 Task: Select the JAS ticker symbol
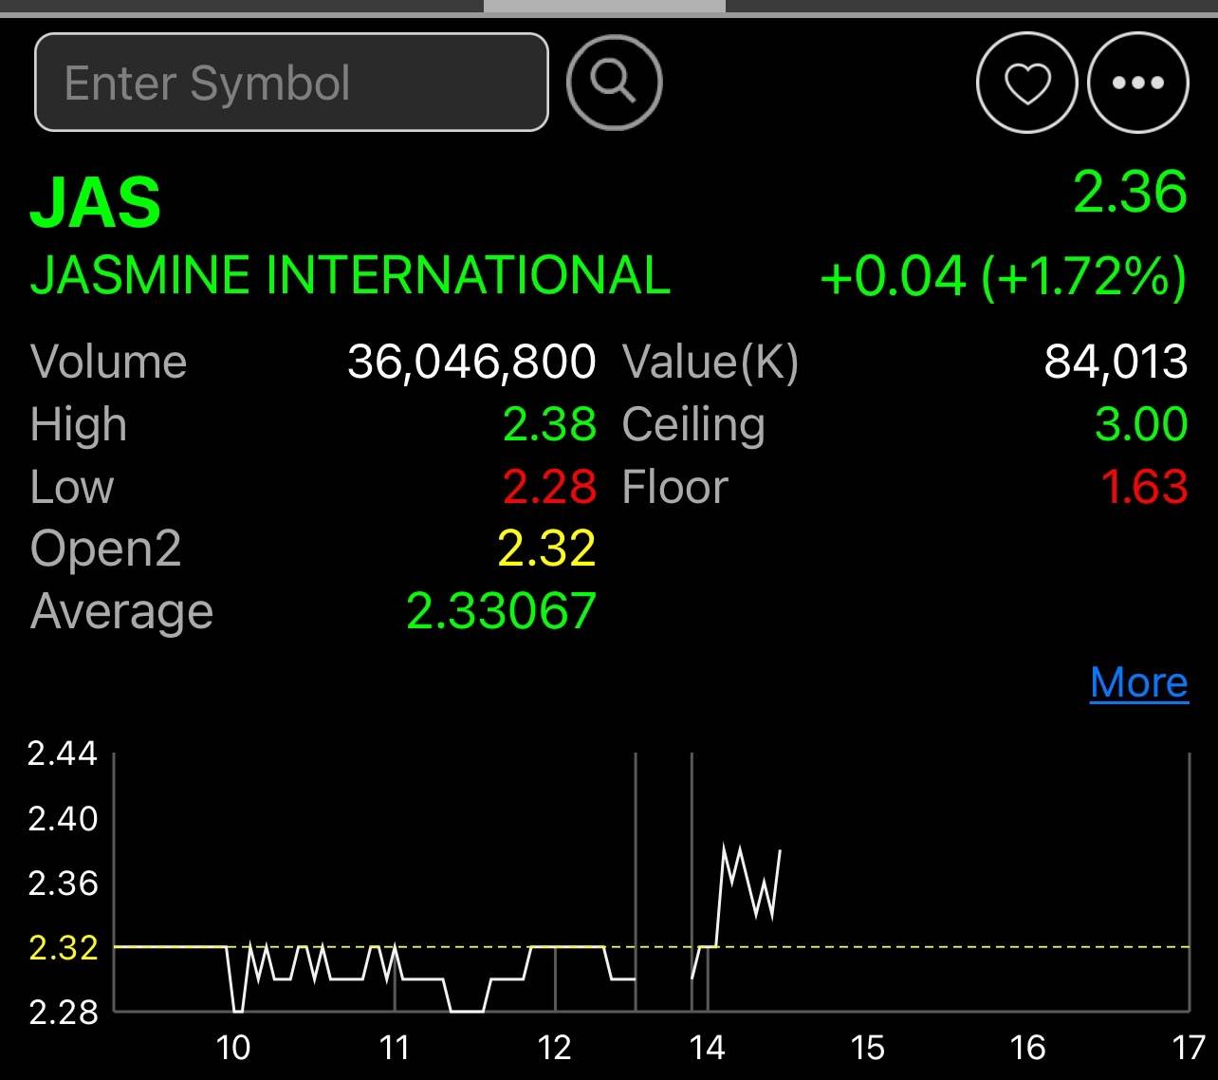(x=96, y=203)
